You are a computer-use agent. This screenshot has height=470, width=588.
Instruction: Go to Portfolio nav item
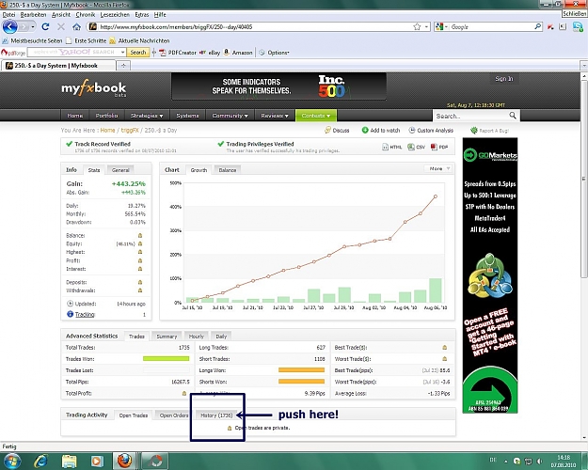click(x=106, y=116)
